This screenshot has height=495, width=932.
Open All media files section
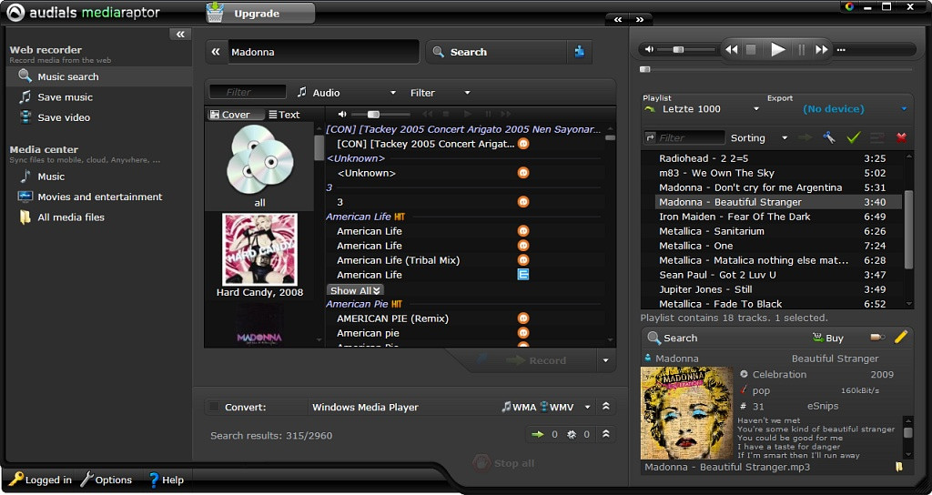click(71, 217)
